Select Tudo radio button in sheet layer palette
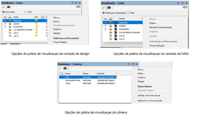206x117 pixels. pyautogui.click(x=128, y=13)
